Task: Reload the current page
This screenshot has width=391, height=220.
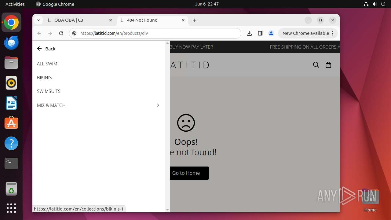Action: 61,33
